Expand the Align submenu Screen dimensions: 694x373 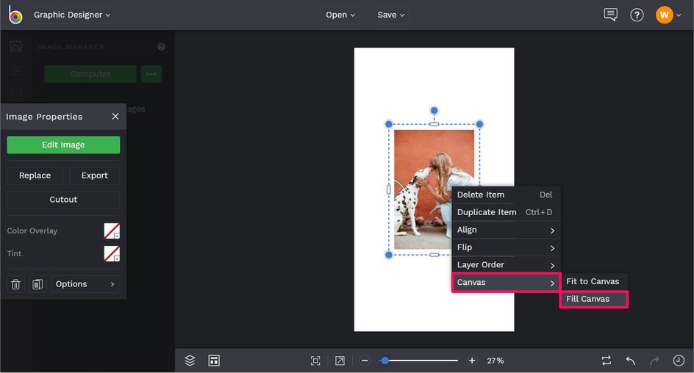point(506,230)
